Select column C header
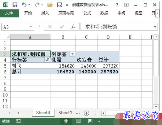Image resolution: width=162 pixels, height=125 pixels. pyautogui.click(x=86, y=37)
